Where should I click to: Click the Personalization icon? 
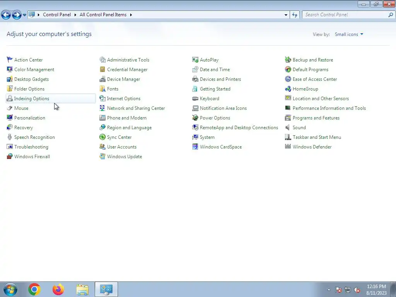click(x=10, y=118)
